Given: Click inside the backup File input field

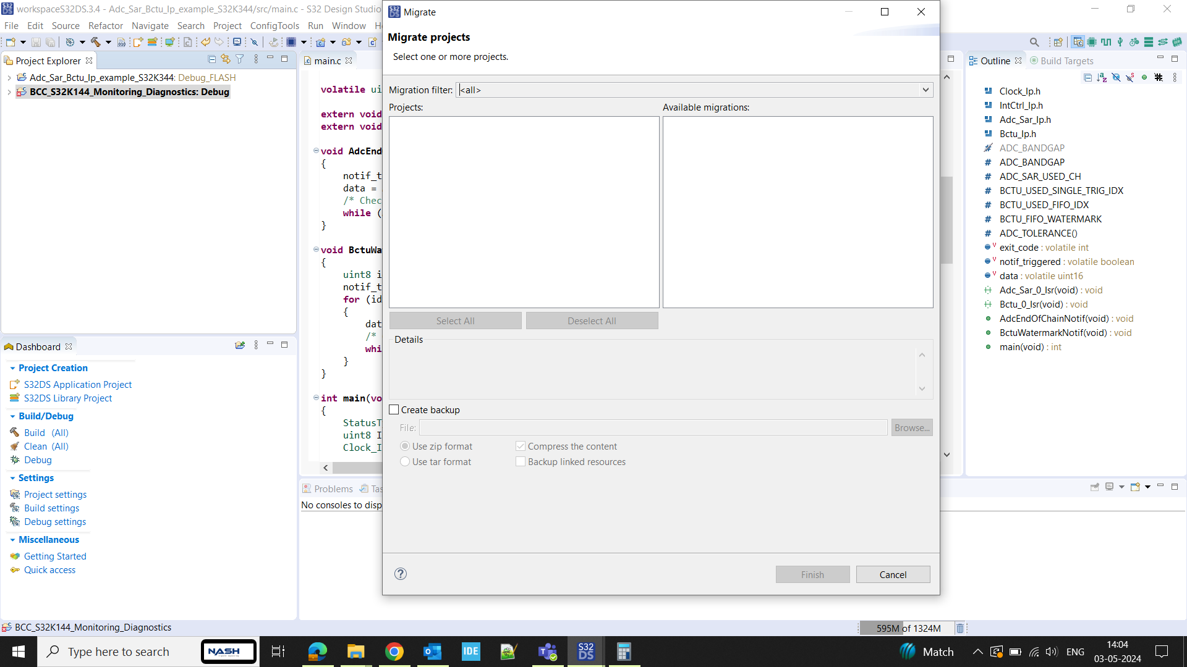Looking at the screenshot, I should 653,427.
